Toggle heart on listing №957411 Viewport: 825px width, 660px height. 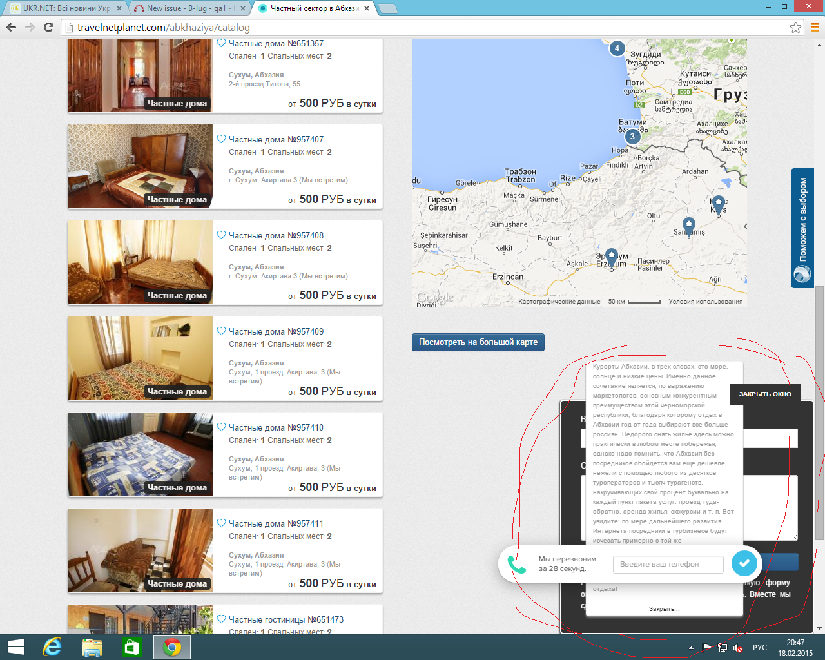point(221,523)
